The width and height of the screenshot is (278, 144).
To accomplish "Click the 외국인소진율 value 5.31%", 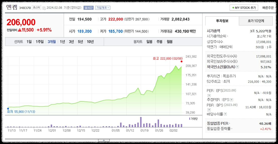I will click(x=266, y=67).
